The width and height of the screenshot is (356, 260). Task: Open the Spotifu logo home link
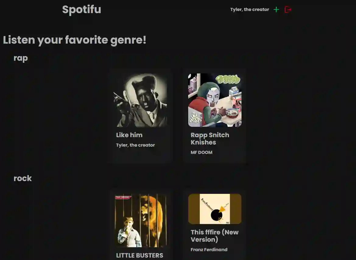tap(82, 9)
